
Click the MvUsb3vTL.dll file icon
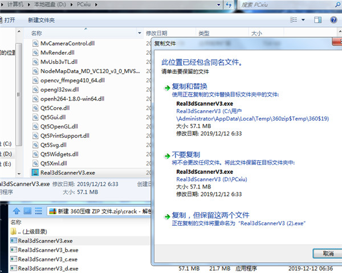click(35, 62)
